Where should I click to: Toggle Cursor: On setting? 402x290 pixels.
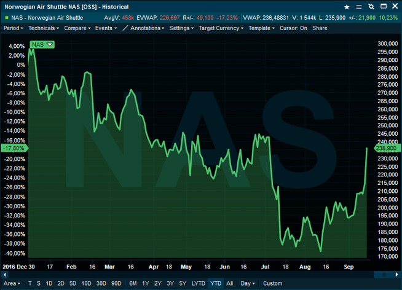tap(293, 28)
